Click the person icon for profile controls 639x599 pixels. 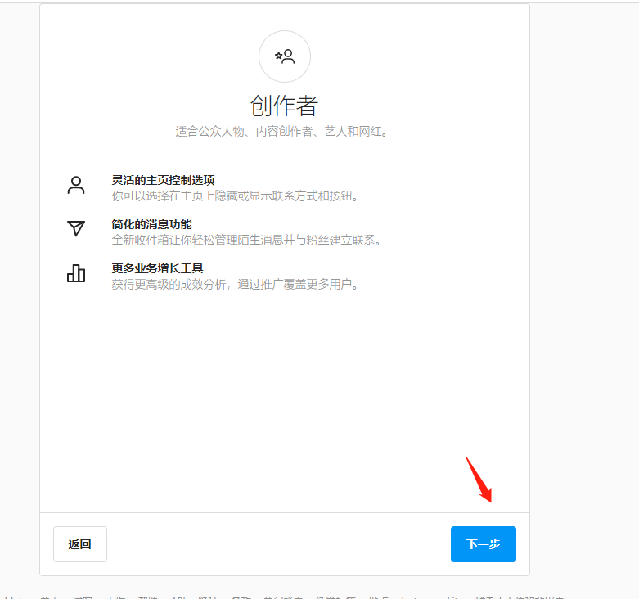[x=76, y=186]
